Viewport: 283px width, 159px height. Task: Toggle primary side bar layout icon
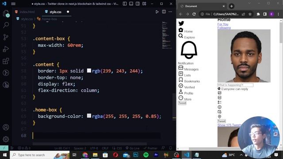125,4
